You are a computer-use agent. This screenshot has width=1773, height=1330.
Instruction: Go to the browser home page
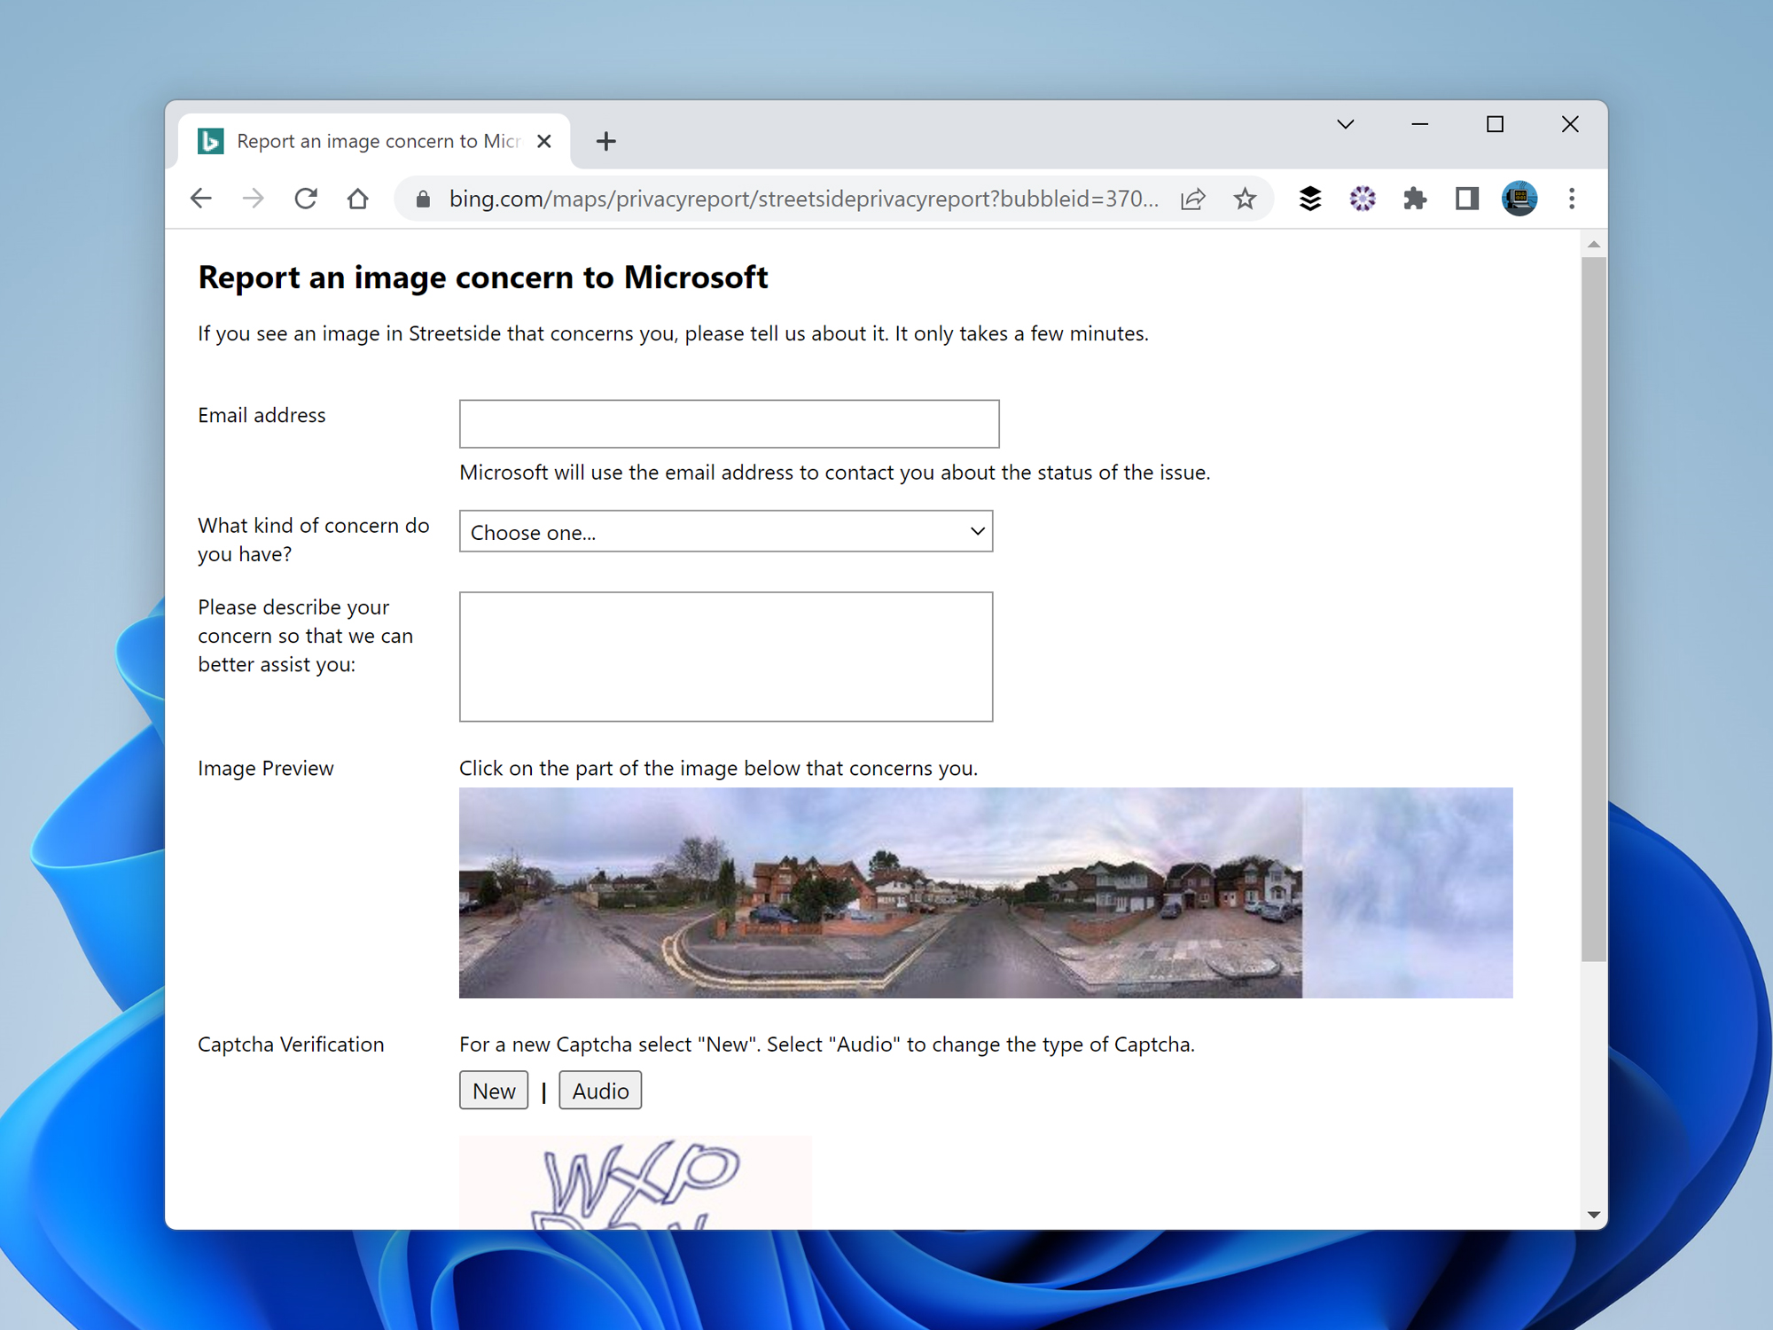click(358, 199)
